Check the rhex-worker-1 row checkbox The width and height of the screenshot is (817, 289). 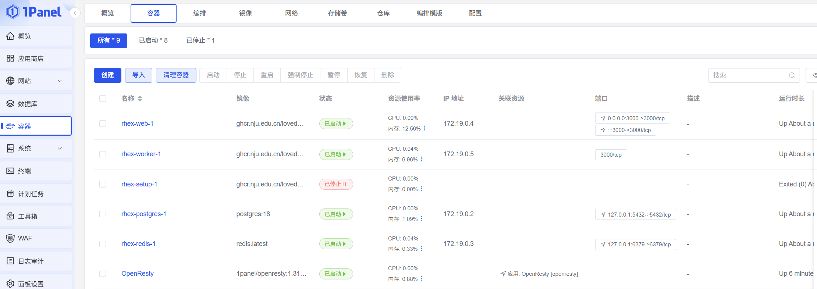click(x=103, y=154)
